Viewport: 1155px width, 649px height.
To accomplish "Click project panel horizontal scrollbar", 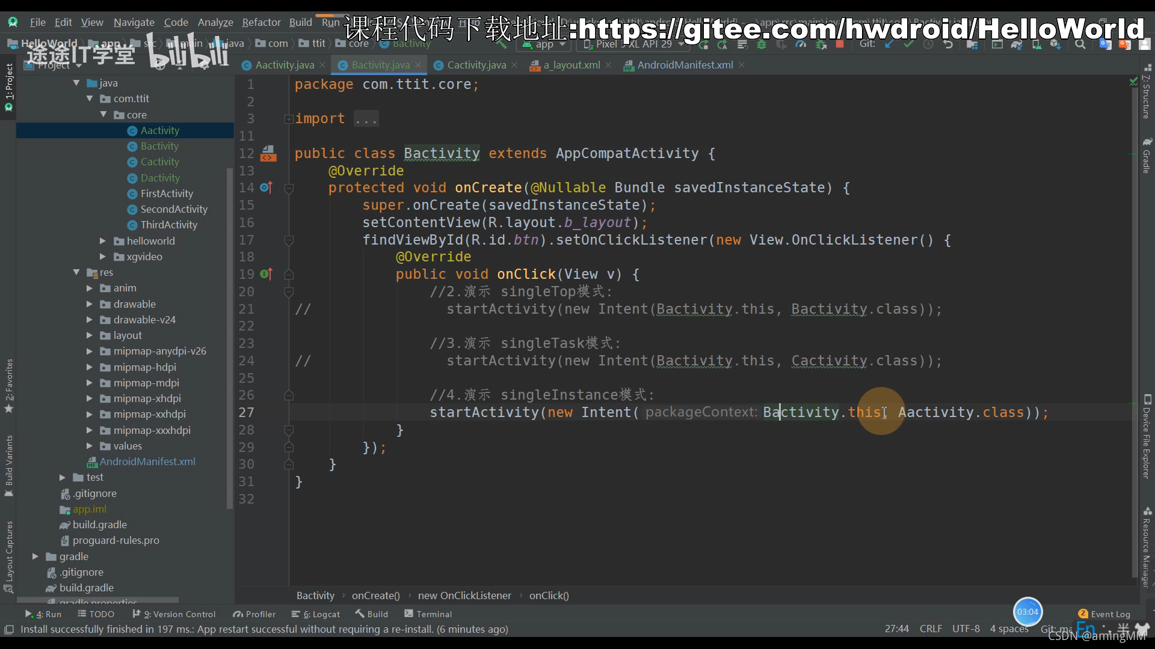I will pos(97,600).
